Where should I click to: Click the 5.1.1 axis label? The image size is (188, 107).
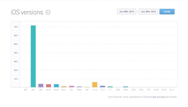click(172, 90)
